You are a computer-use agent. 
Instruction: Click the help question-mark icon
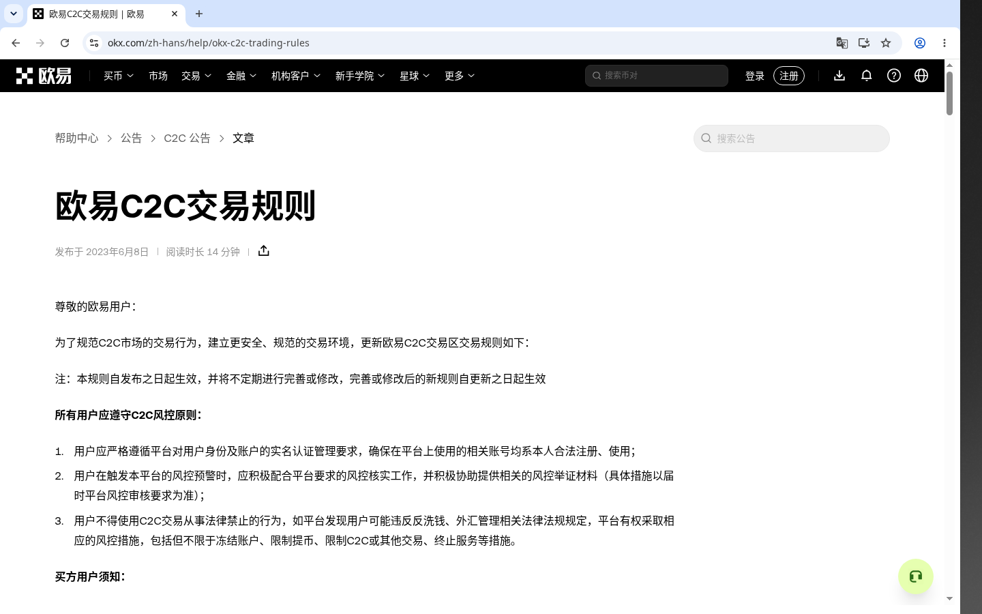(x=894, y=76)
